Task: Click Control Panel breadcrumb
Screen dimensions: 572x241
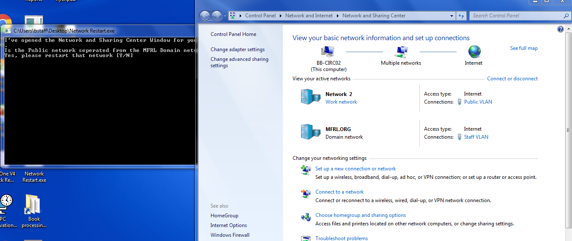Action: [260, 16]
